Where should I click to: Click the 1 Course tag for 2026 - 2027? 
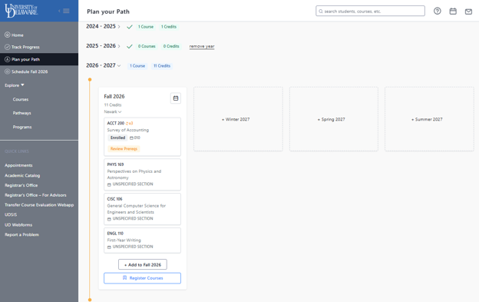(x=137, y=66)
